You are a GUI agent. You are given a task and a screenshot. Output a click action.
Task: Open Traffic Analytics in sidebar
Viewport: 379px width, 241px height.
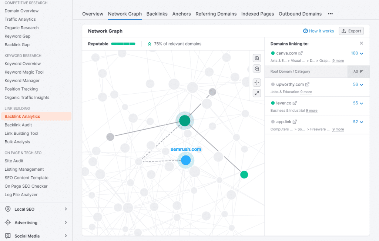click(x=20, y=19)
